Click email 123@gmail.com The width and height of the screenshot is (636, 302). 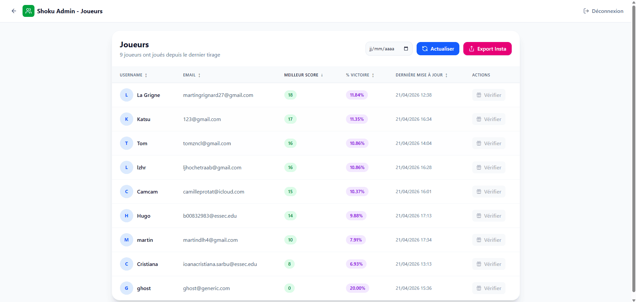coord(202,119)
